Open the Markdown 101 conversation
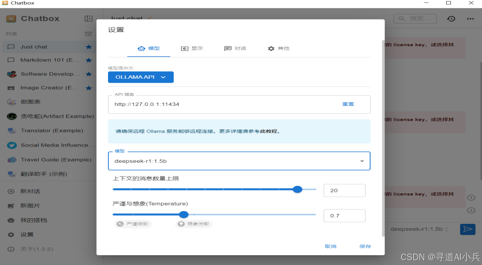Screen dimensions: 482x265 (49, 60)
